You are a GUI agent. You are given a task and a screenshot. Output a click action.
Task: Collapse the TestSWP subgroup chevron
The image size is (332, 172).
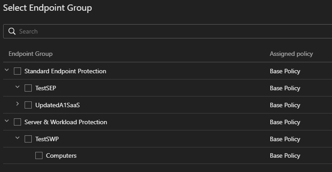click(17, 138)
